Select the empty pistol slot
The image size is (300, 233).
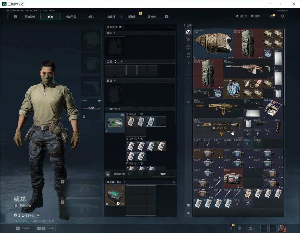92,86
